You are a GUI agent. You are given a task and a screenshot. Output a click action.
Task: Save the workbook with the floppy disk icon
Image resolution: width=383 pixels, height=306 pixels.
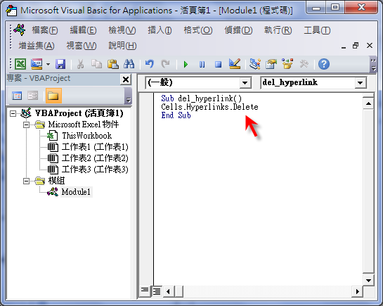pos(60,64)
